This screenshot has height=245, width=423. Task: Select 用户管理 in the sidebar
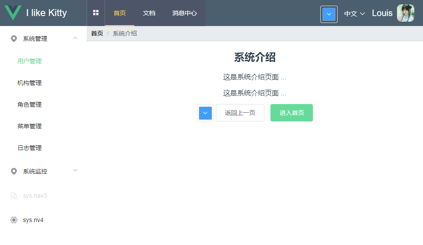(29, 61)
